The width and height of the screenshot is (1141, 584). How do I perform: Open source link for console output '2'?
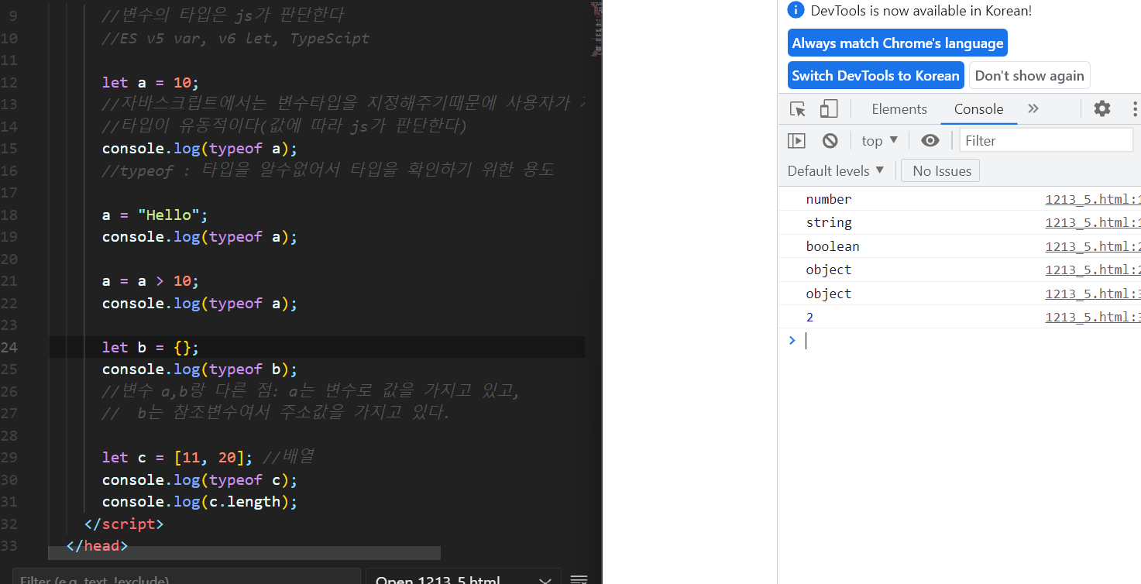pos(1092,317)
